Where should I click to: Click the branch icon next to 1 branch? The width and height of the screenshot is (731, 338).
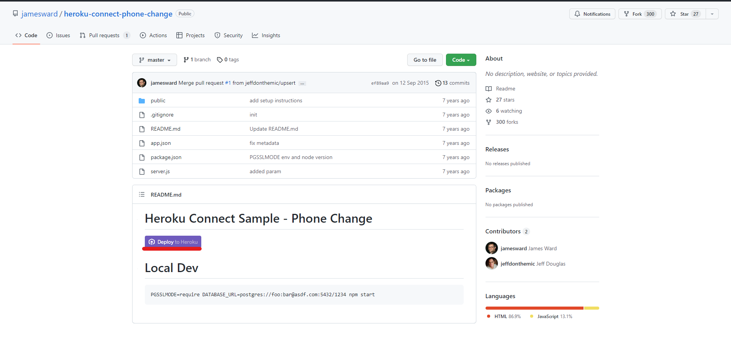tap(186, 60)
